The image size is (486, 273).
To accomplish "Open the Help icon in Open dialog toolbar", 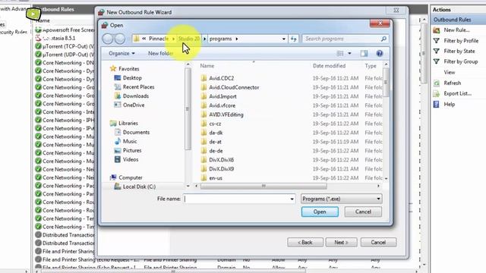I will tap(380, 53).
